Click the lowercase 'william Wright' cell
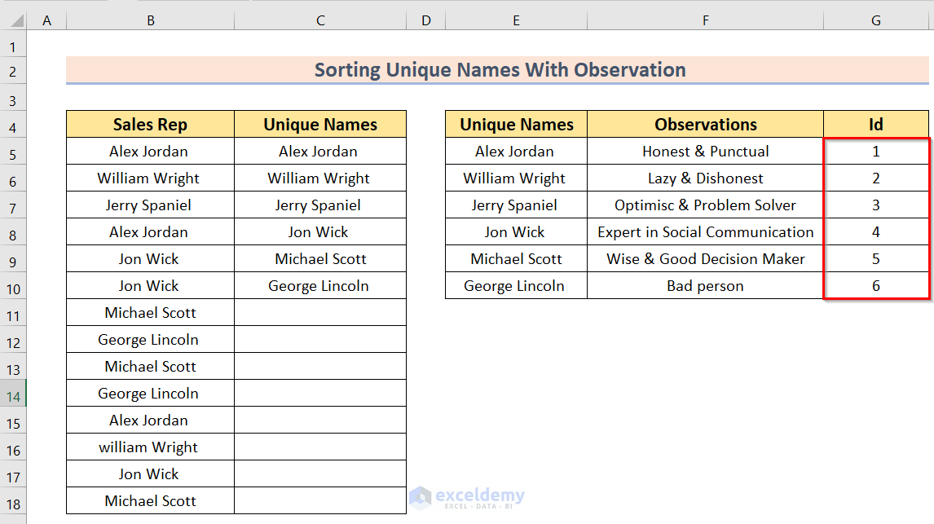Viewport: 934px width, 524px height. pyautogui.click(x=149, y=447)
